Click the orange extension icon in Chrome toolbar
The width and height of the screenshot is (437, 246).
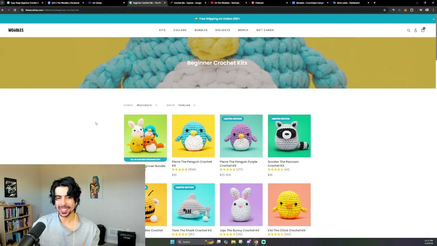405,10
